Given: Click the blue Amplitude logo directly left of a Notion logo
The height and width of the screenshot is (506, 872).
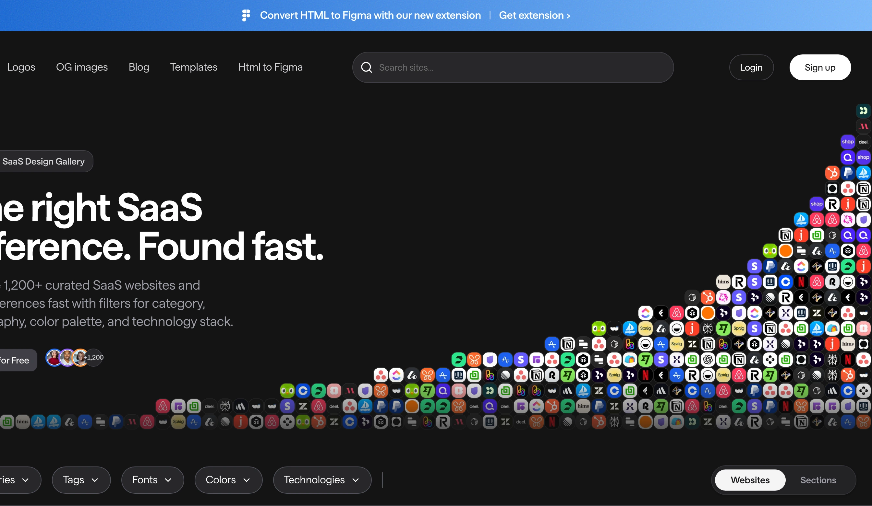Looking at the screenshot, I should pos(552,344).
